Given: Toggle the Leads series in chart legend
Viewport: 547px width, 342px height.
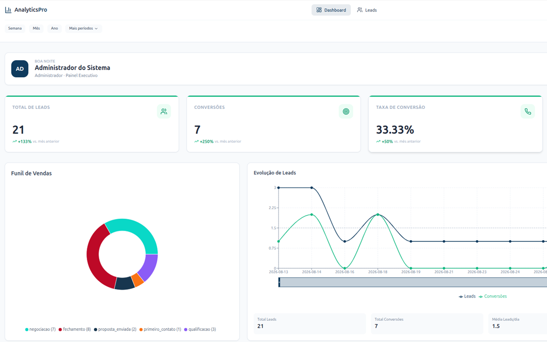Looking at the screenshot, I should (x=467, y=296).
